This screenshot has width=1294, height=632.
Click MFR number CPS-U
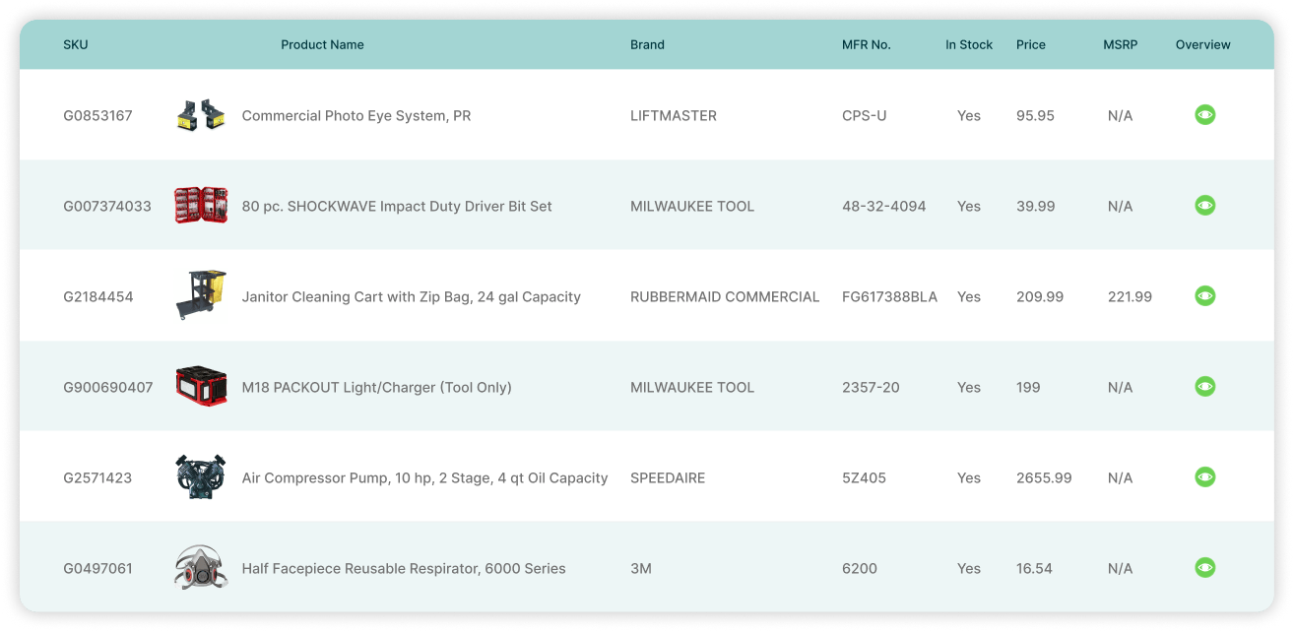[865, 115]
